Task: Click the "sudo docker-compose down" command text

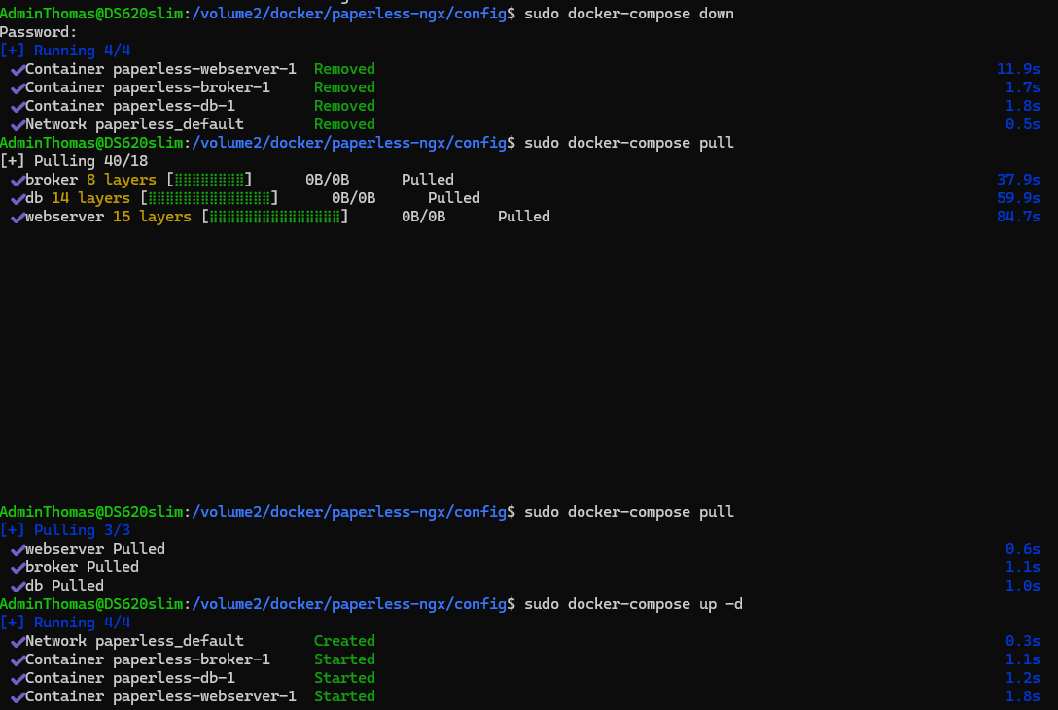Action: 628,14
